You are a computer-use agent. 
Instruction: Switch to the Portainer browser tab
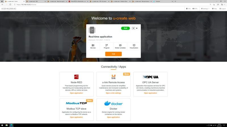click(x=163, y=1)
